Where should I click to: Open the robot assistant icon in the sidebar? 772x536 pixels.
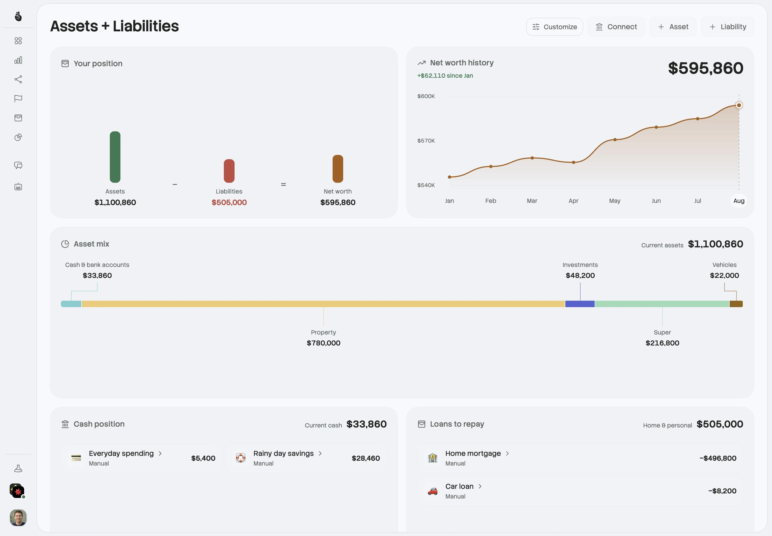(18, 187)
